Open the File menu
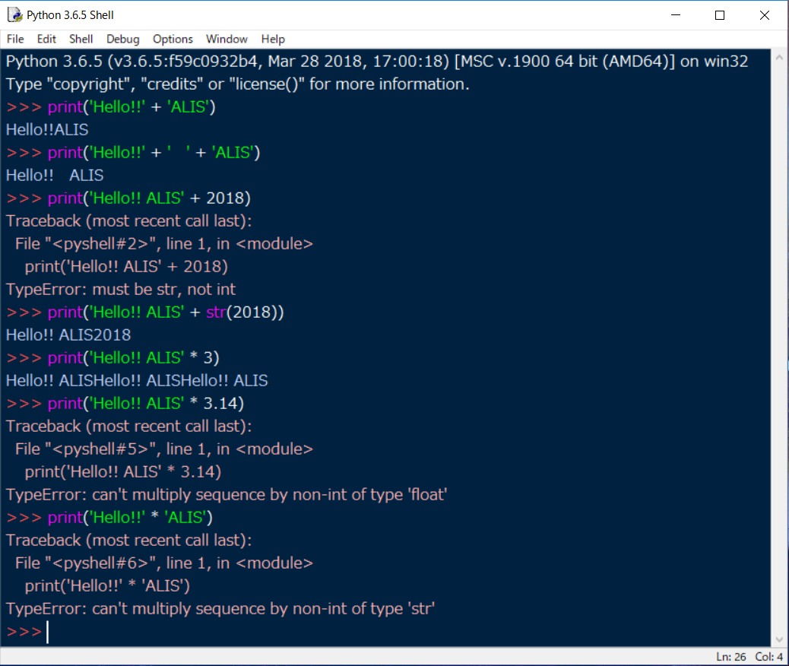 (x=15, y=39)
